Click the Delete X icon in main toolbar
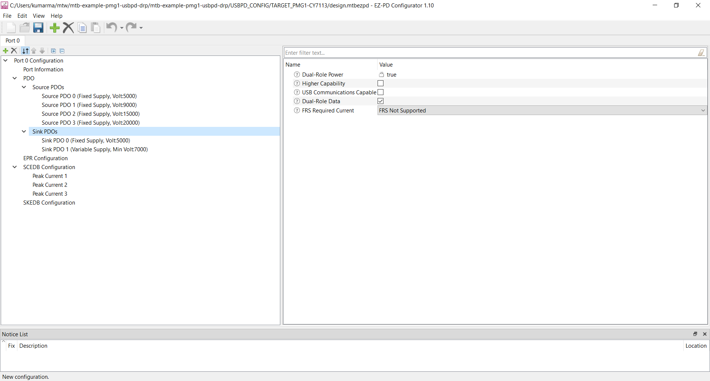Screen dimensions: 710x381 click(x=68, y=28)
